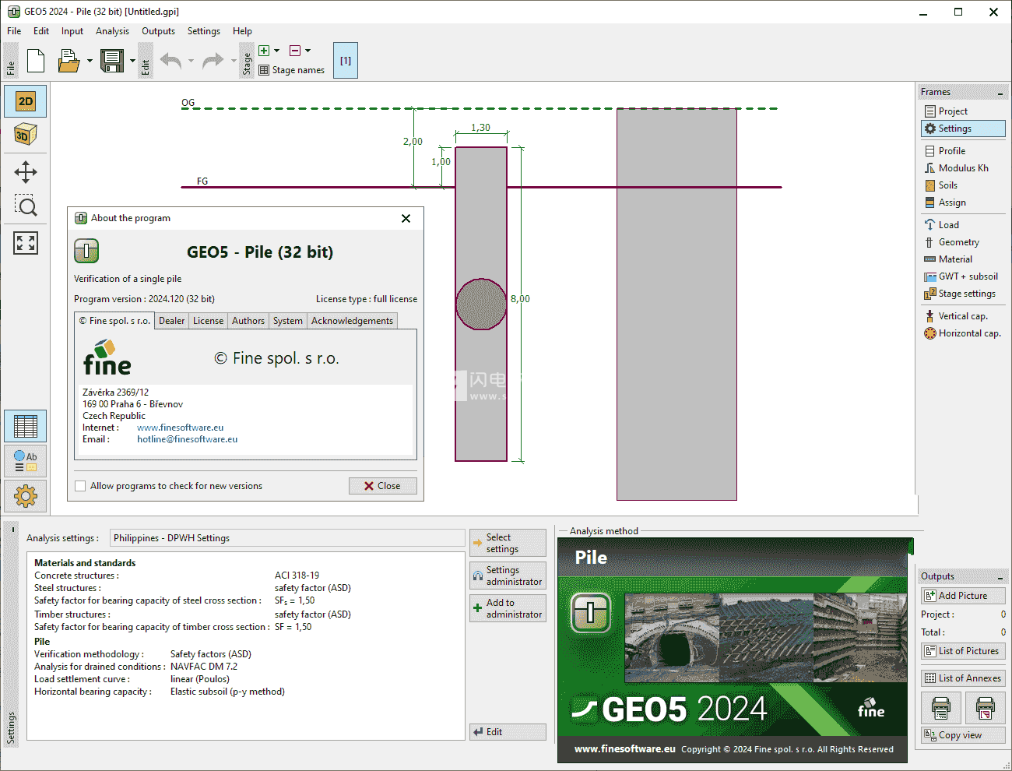Undo the last action with the arrow icon
1012x771 pixels.
click(x=170, y=61)
